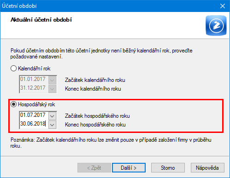The image size is (230, 178).
Task: Click the Další > button
Action: click(x=129, y=168)
